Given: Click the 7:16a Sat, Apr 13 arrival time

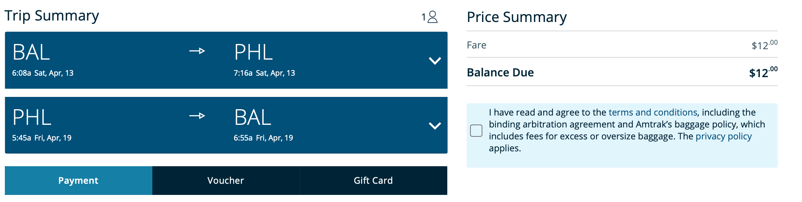Looking at the screenshot, I should [264, 73].
